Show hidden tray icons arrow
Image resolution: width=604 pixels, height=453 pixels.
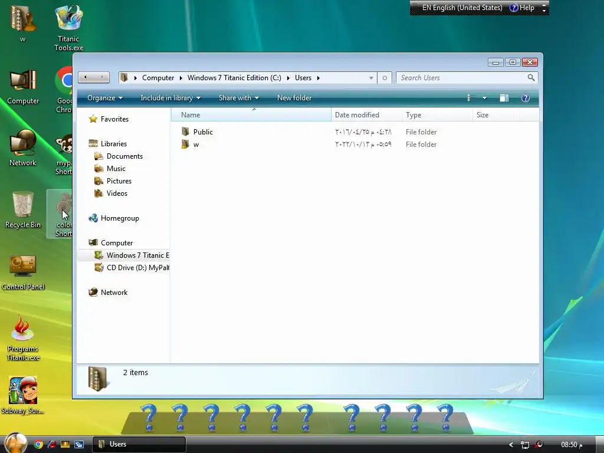[511, 445]
